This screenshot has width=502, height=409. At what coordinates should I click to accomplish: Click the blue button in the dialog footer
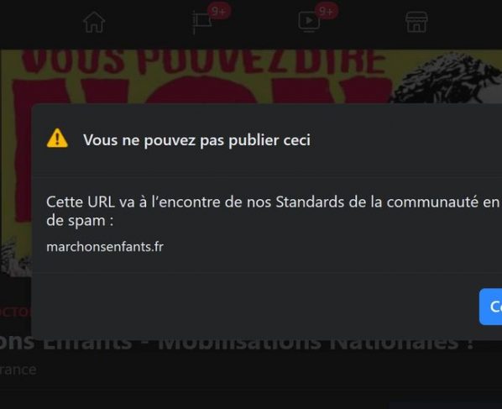tap(490, 307)
